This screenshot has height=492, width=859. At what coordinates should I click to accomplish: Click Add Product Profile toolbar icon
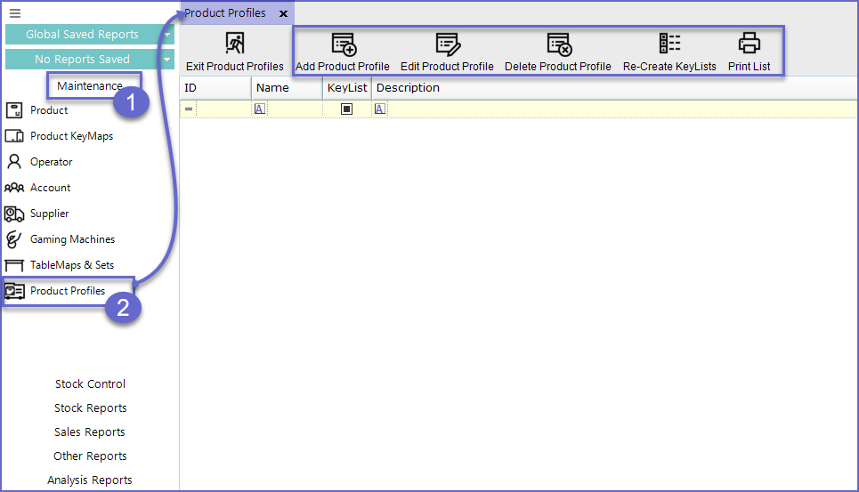pos(343,44)
